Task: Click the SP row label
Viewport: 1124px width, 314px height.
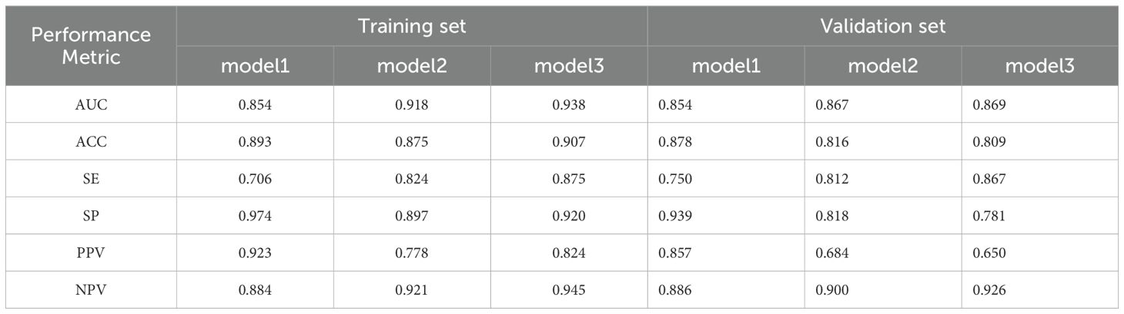Action: [91, 216]
